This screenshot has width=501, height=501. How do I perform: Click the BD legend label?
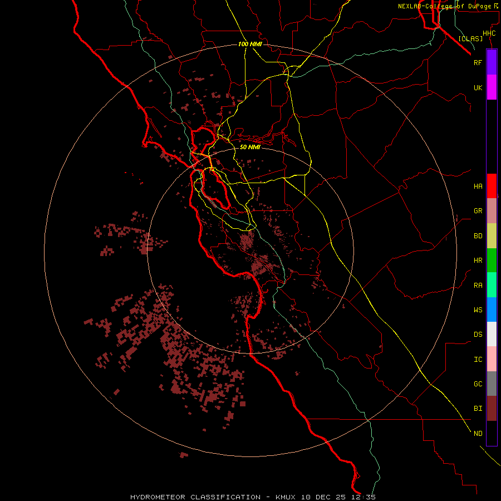click(478, 236)
